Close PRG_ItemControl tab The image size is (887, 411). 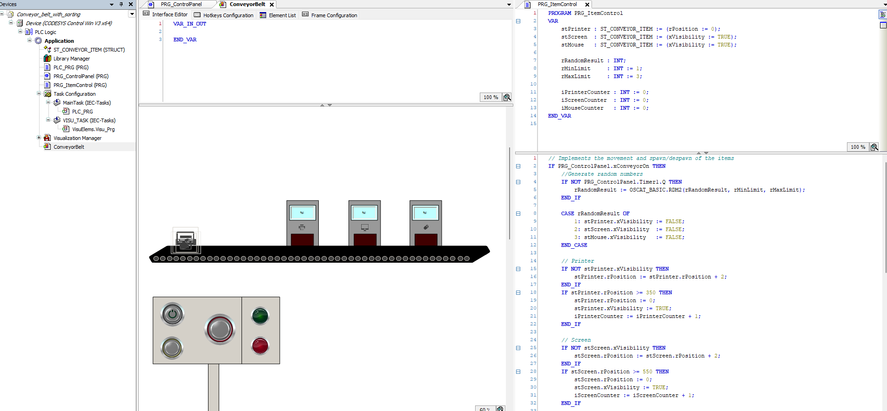point(587,5)
